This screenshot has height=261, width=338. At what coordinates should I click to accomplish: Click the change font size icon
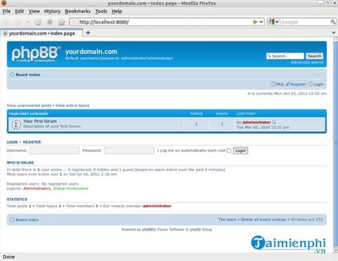(x=319, y=74)
